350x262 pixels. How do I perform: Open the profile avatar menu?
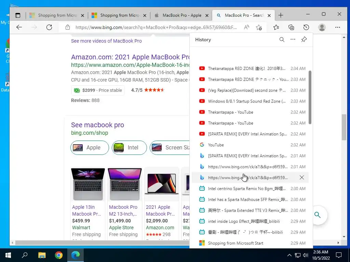click(322, 27)
